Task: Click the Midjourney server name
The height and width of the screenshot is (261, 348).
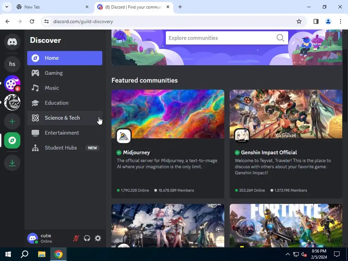Action: click(x=137, y=153)
